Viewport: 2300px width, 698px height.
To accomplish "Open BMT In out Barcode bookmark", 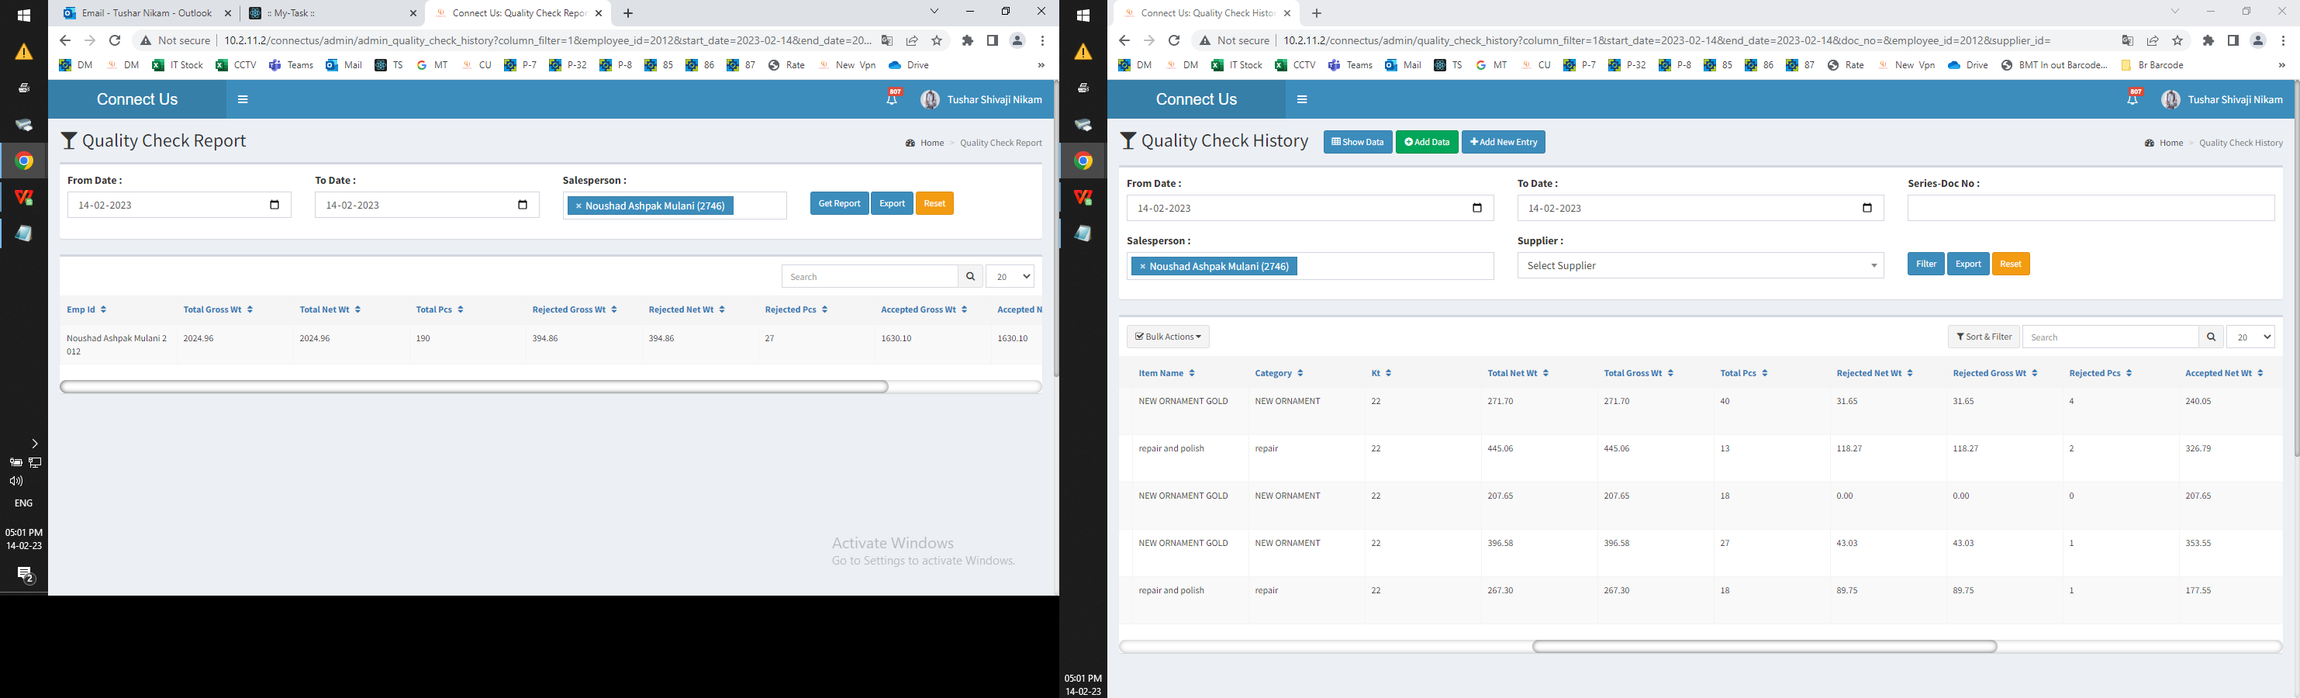I will (x=2053, y=65).
